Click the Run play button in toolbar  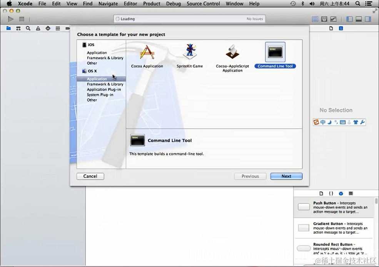tap(11, 19)
